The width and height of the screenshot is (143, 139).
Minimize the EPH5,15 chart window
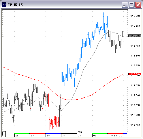tap(125, 5)
